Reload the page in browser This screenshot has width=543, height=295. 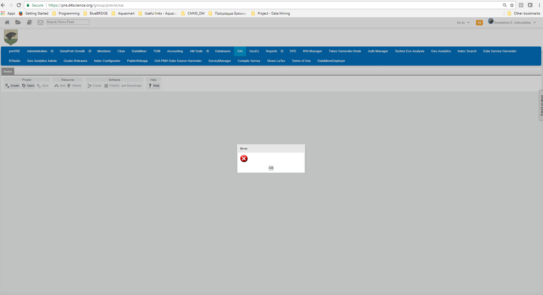(x=19, y=5)
